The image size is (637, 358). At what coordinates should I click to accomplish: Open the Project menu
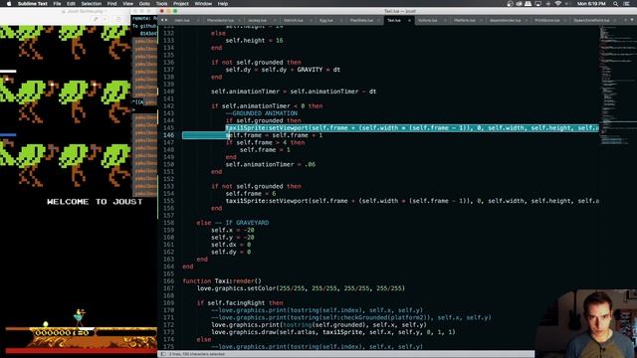coord(181,4)
